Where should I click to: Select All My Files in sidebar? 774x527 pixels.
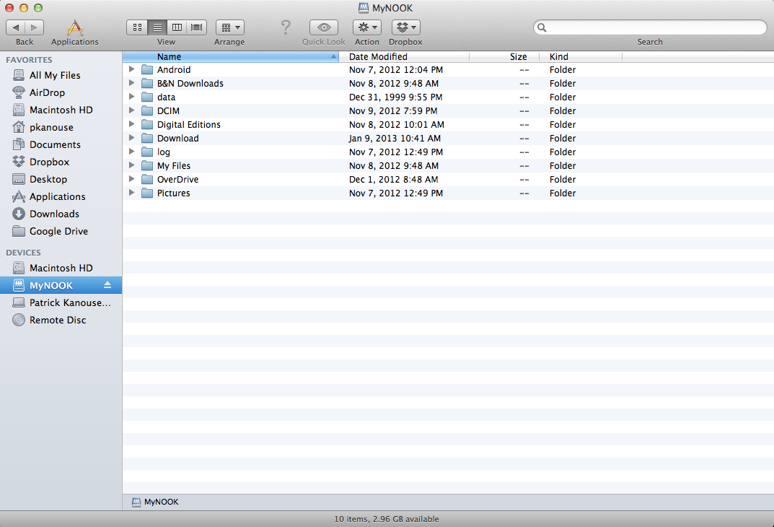pos(61,75)
